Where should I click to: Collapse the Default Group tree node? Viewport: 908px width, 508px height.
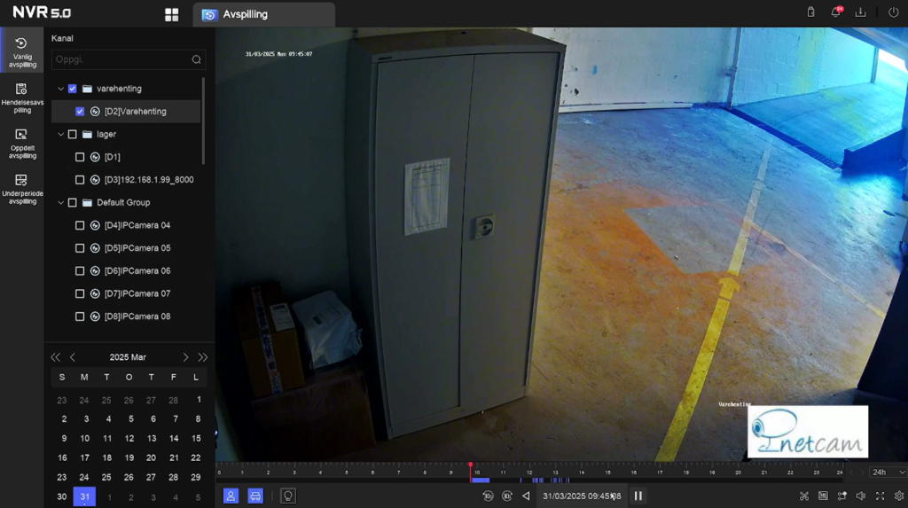pos(60,202)
